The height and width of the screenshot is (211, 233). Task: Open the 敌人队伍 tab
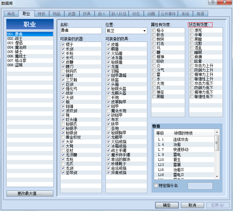[x=119, y=14]
